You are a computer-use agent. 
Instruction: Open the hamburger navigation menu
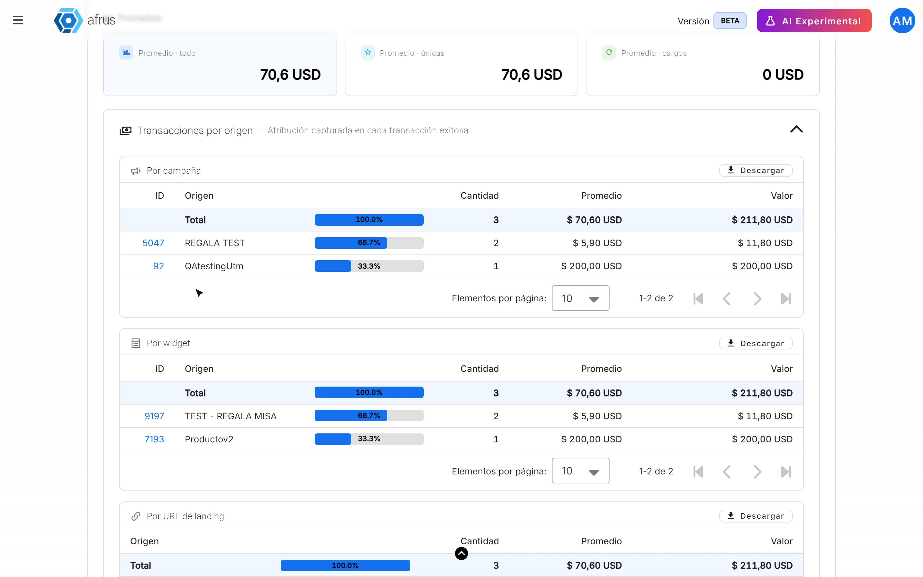pyautogui.click(x=18, y=20)
